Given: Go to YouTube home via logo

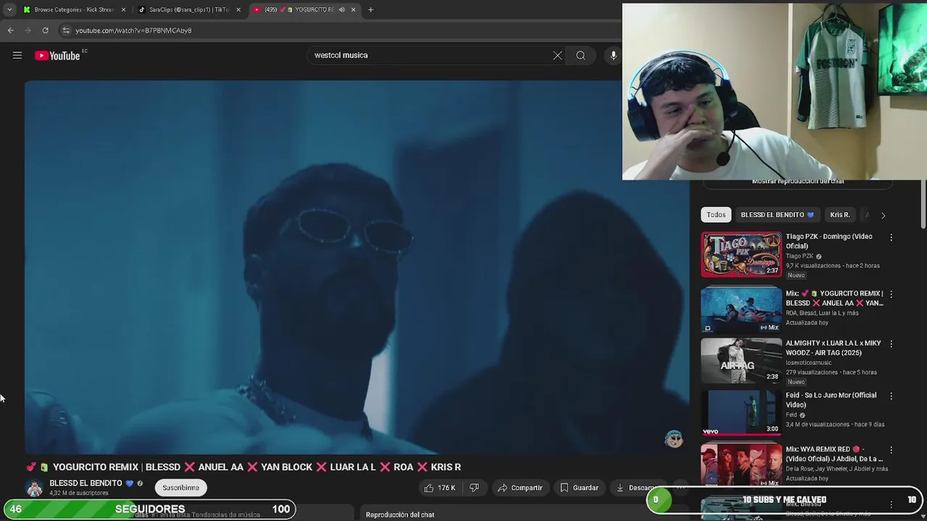Looking at the screenshot, I should point(57,56).
